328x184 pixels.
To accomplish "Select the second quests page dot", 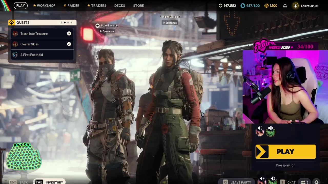I will click(68, 22).
